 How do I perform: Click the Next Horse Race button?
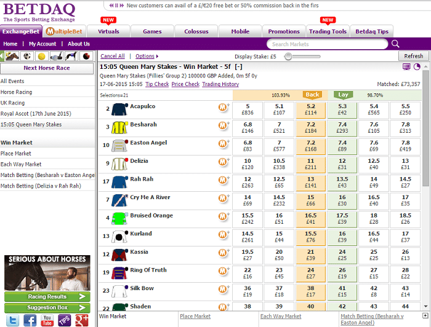pos(47,68)
